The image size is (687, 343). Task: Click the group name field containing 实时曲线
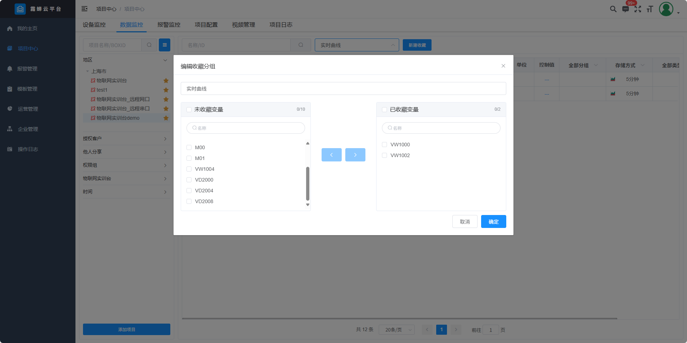(x=343, y=88)
